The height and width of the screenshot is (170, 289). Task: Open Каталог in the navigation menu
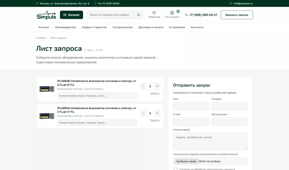click(x=44, y=27)
